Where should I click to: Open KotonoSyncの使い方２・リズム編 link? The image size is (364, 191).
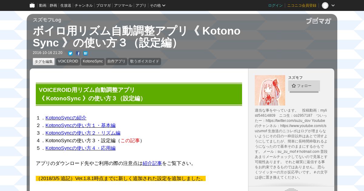pyautogui.click(x=83, y=133)
